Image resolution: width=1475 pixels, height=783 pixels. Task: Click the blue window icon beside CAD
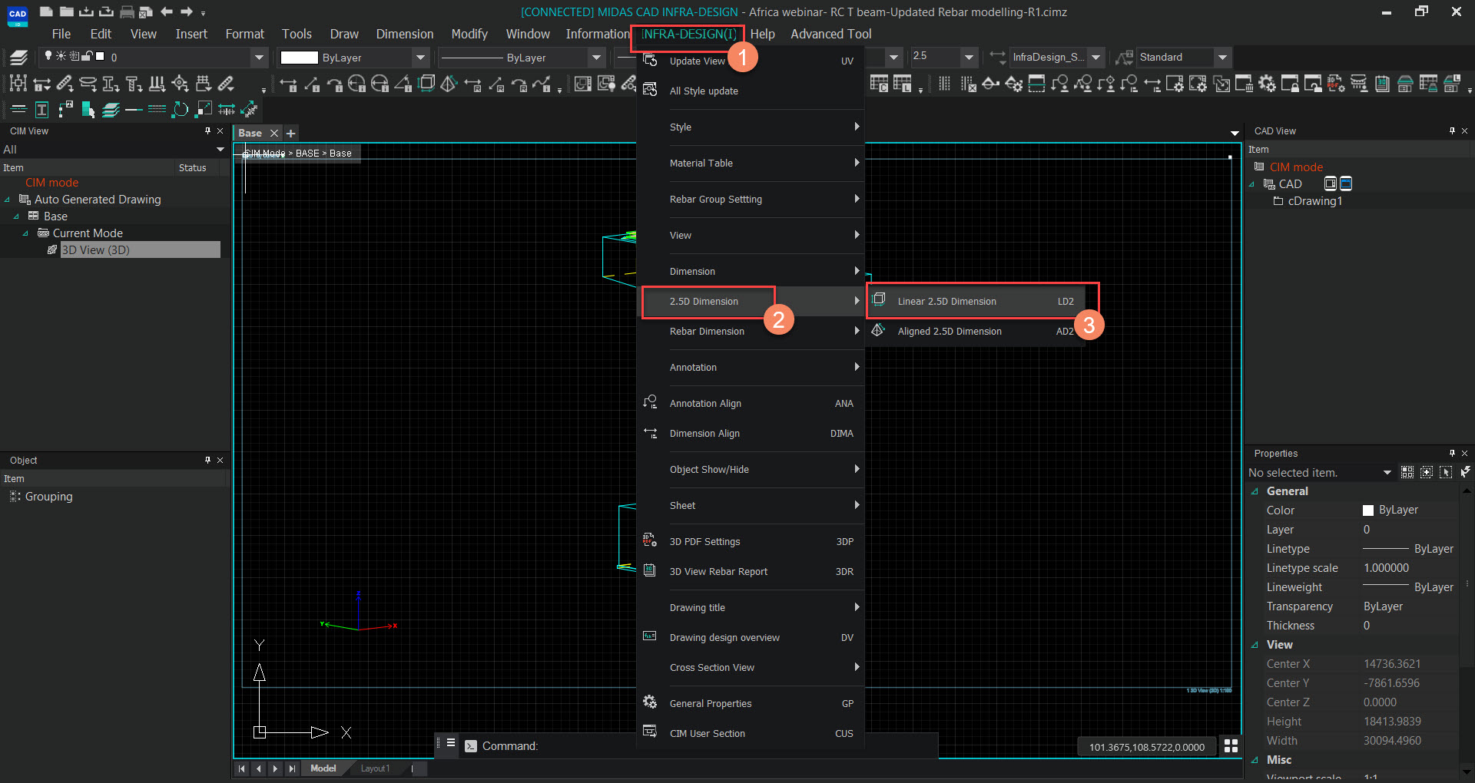pos(1346,183)
